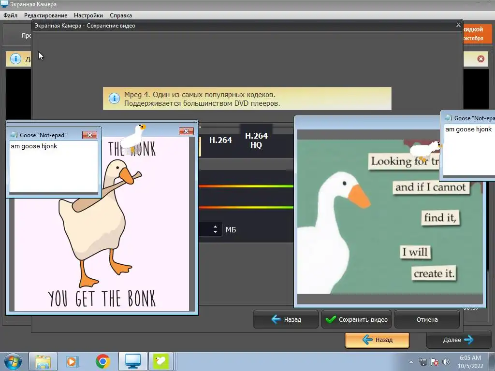This screenshot has width=495, height=371.
Task: Open Google Chrome from taskbar
Action: [102, 361]
